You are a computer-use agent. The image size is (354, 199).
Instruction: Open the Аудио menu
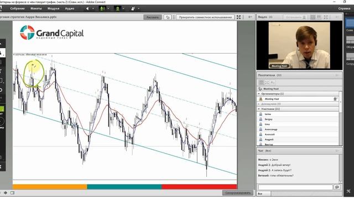tap(70, 9)
